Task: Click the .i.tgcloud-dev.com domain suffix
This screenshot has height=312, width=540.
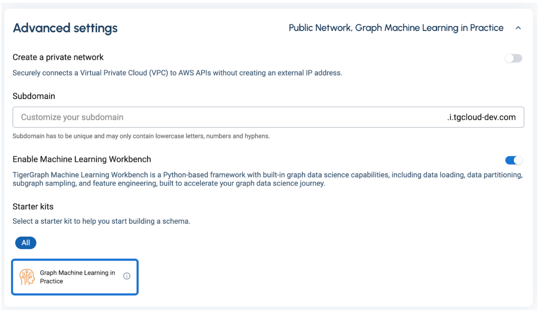Action: coord(481,117)
